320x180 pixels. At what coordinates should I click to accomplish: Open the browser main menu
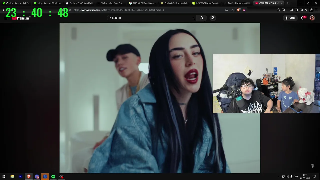pyautogui.click(x=316, y=10)
